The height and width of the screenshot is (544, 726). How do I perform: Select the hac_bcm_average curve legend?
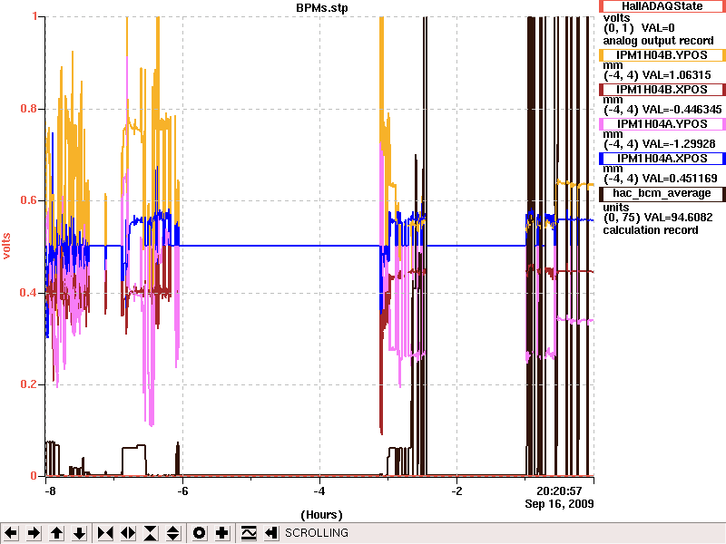coord(662,193)
